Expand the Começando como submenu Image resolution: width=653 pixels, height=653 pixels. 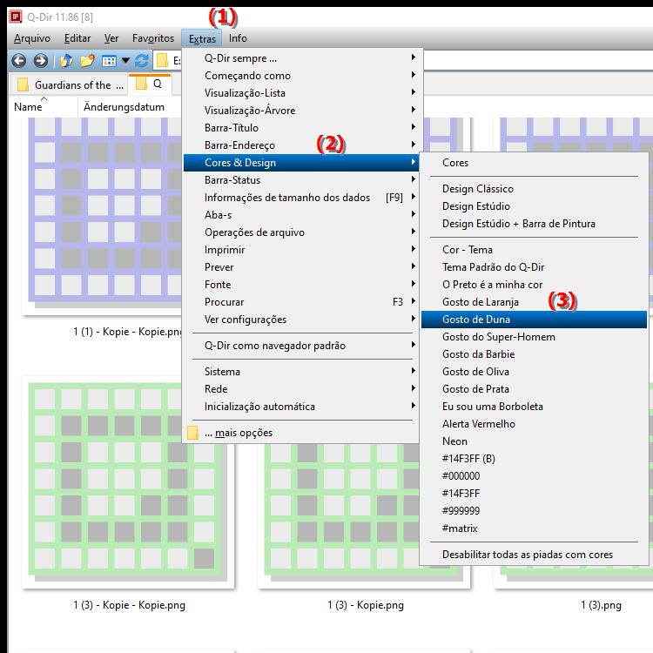click(x=303, y=76)
